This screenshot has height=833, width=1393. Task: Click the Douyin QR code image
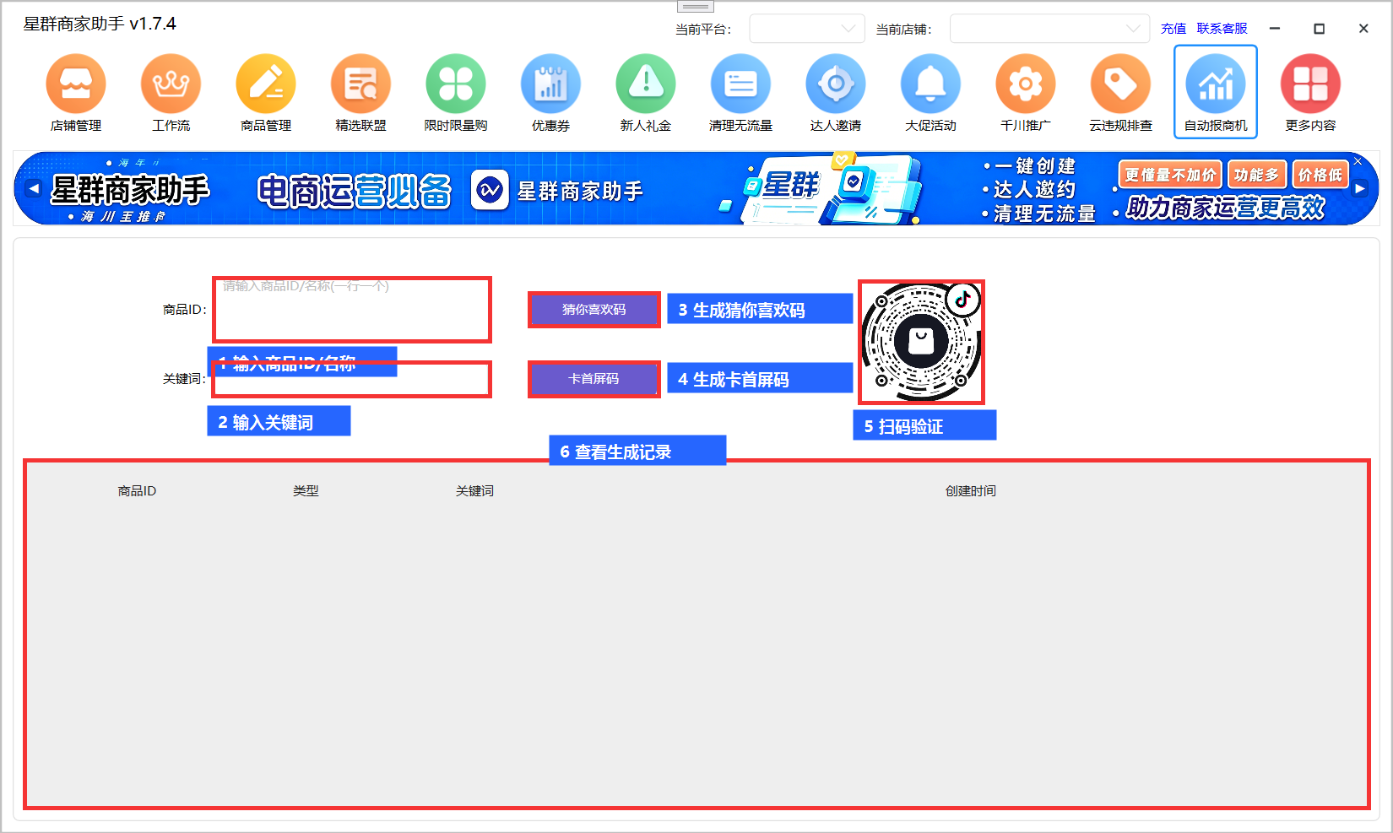click(x=921, y=342)
